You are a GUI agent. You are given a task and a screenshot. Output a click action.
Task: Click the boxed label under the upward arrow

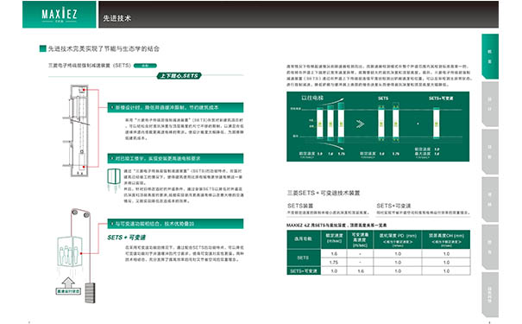pyautogui.click(x=68, y=291)
